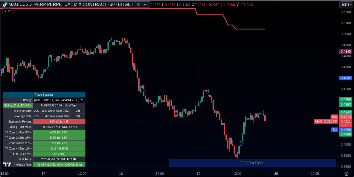Click the MAGICUSDTPERP symbol title

click(71, 5)
